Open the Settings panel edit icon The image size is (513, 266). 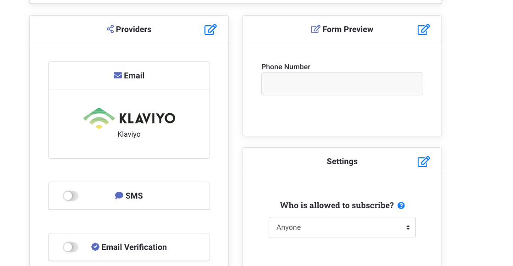coord(424,161)
